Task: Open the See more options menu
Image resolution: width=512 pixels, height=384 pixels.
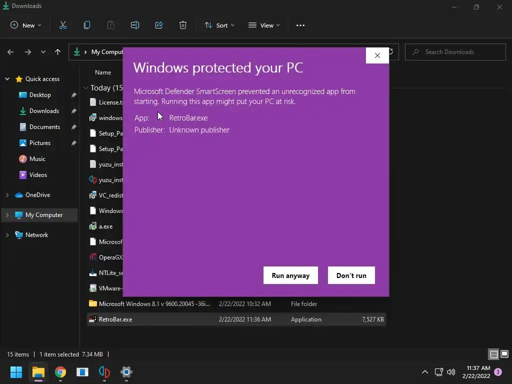Action: (300, 25)
